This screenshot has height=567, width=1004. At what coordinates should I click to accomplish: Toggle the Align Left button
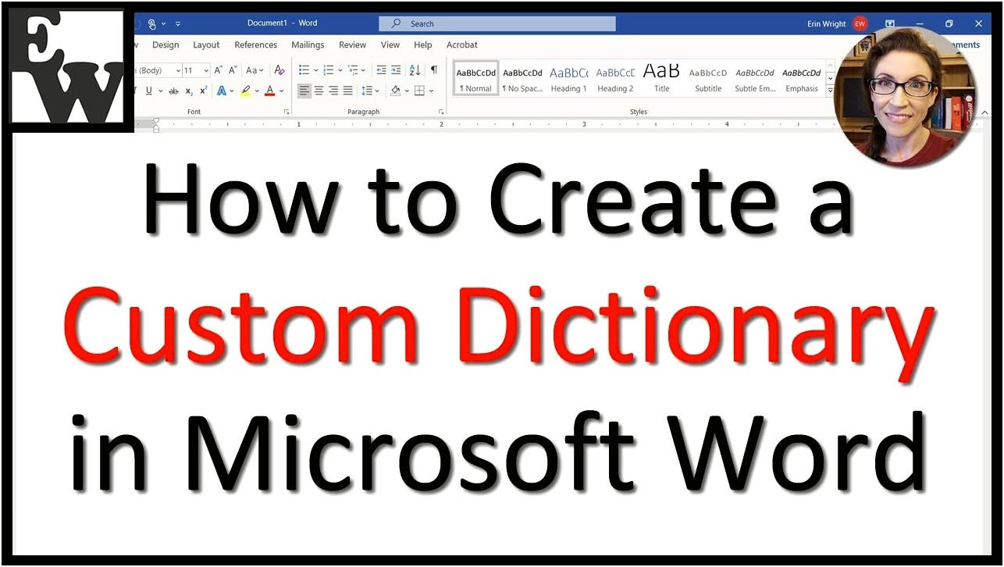pos(304,91)
